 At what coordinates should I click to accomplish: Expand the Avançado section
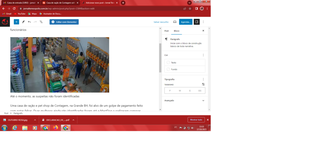(x=185, y=101)
